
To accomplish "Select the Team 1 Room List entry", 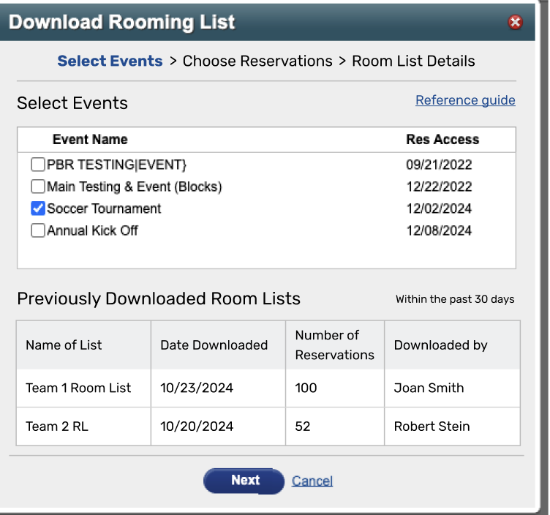I will pyautogui.click(x=78, y=388).
